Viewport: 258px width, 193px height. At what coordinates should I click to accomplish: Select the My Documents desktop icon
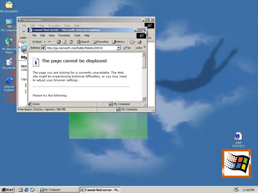(9, 7)
